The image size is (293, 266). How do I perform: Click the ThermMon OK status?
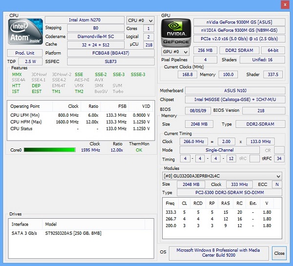coord(139,150)
